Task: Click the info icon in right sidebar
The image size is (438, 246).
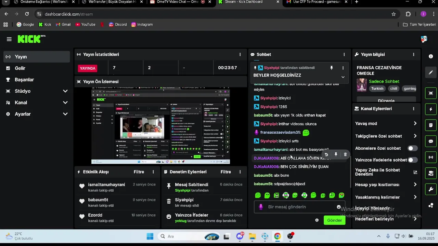Action: pyautogui.click(x=431, y=56)
